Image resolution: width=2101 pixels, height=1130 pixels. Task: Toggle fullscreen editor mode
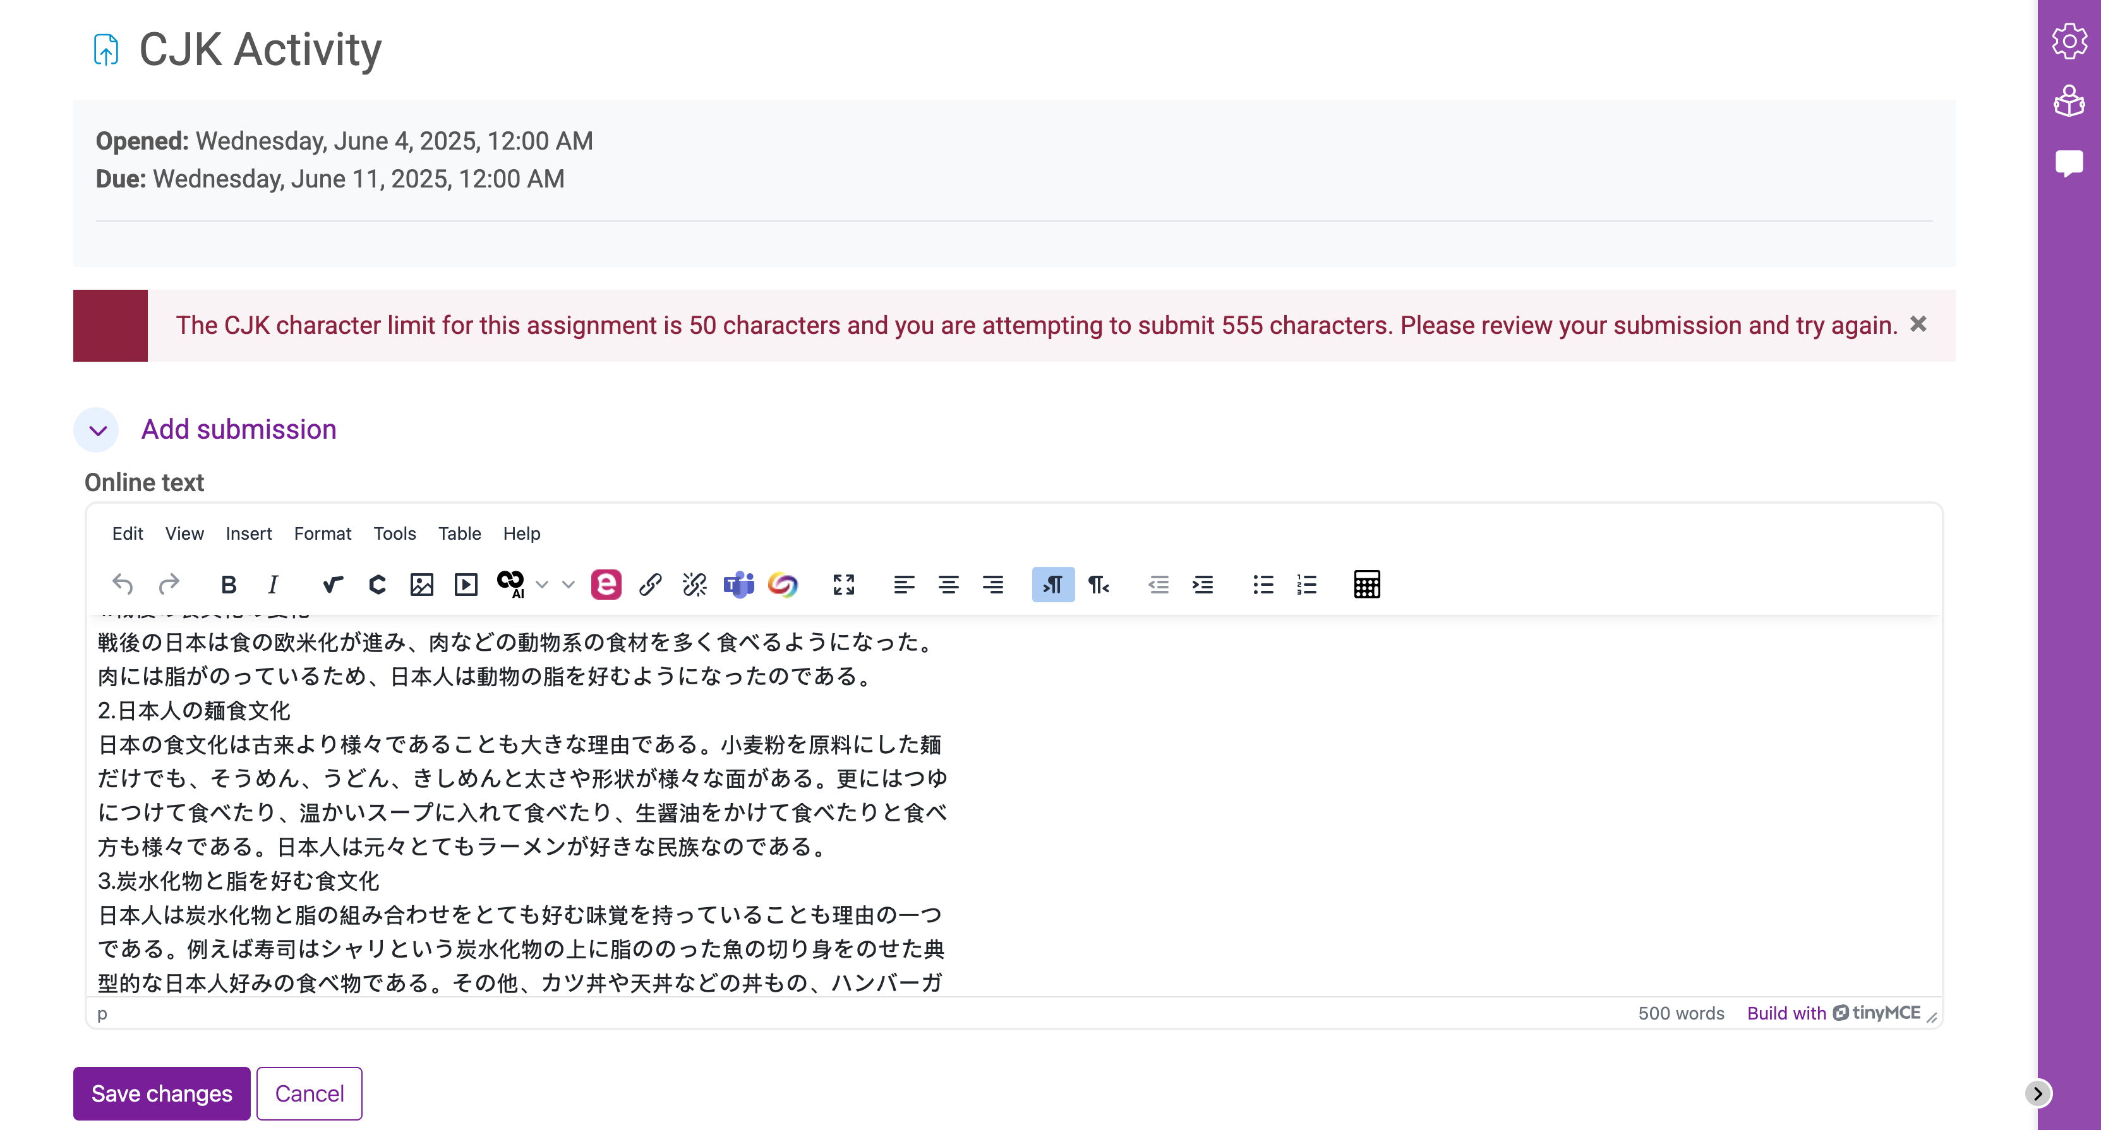pyautogui.click(x=843, y=584)
